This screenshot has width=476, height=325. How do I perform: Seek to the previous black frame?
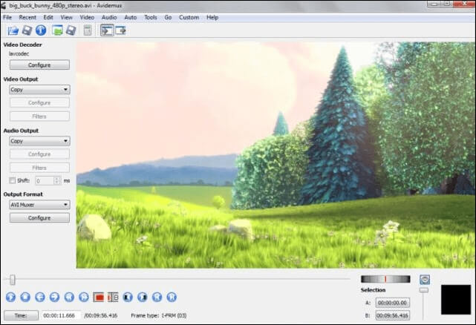[128, 297]
